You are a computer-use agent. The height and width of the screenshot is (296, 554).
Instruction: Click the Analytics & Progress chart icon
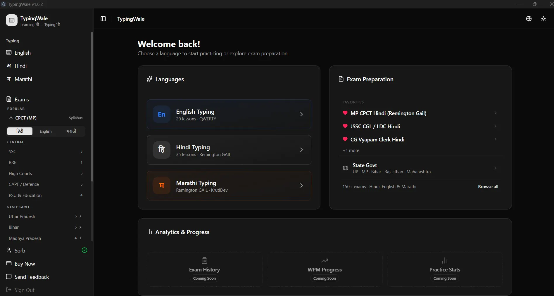150,232
